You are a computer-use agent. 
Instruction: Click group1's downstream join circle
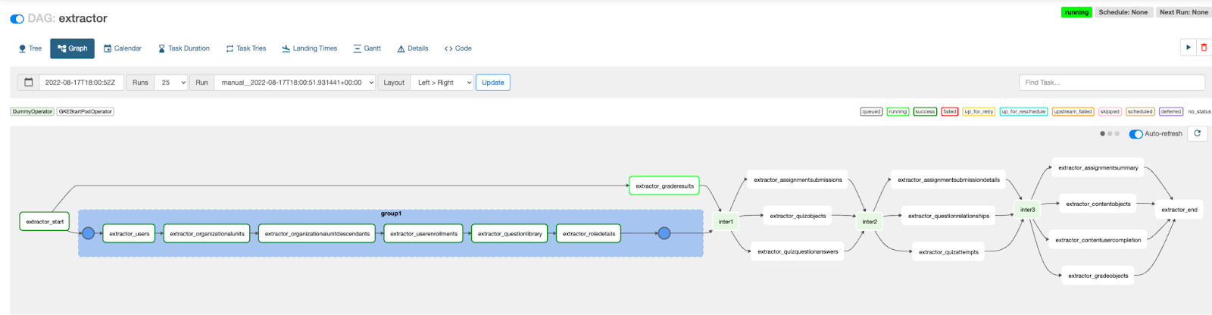(x=664, y=233)
